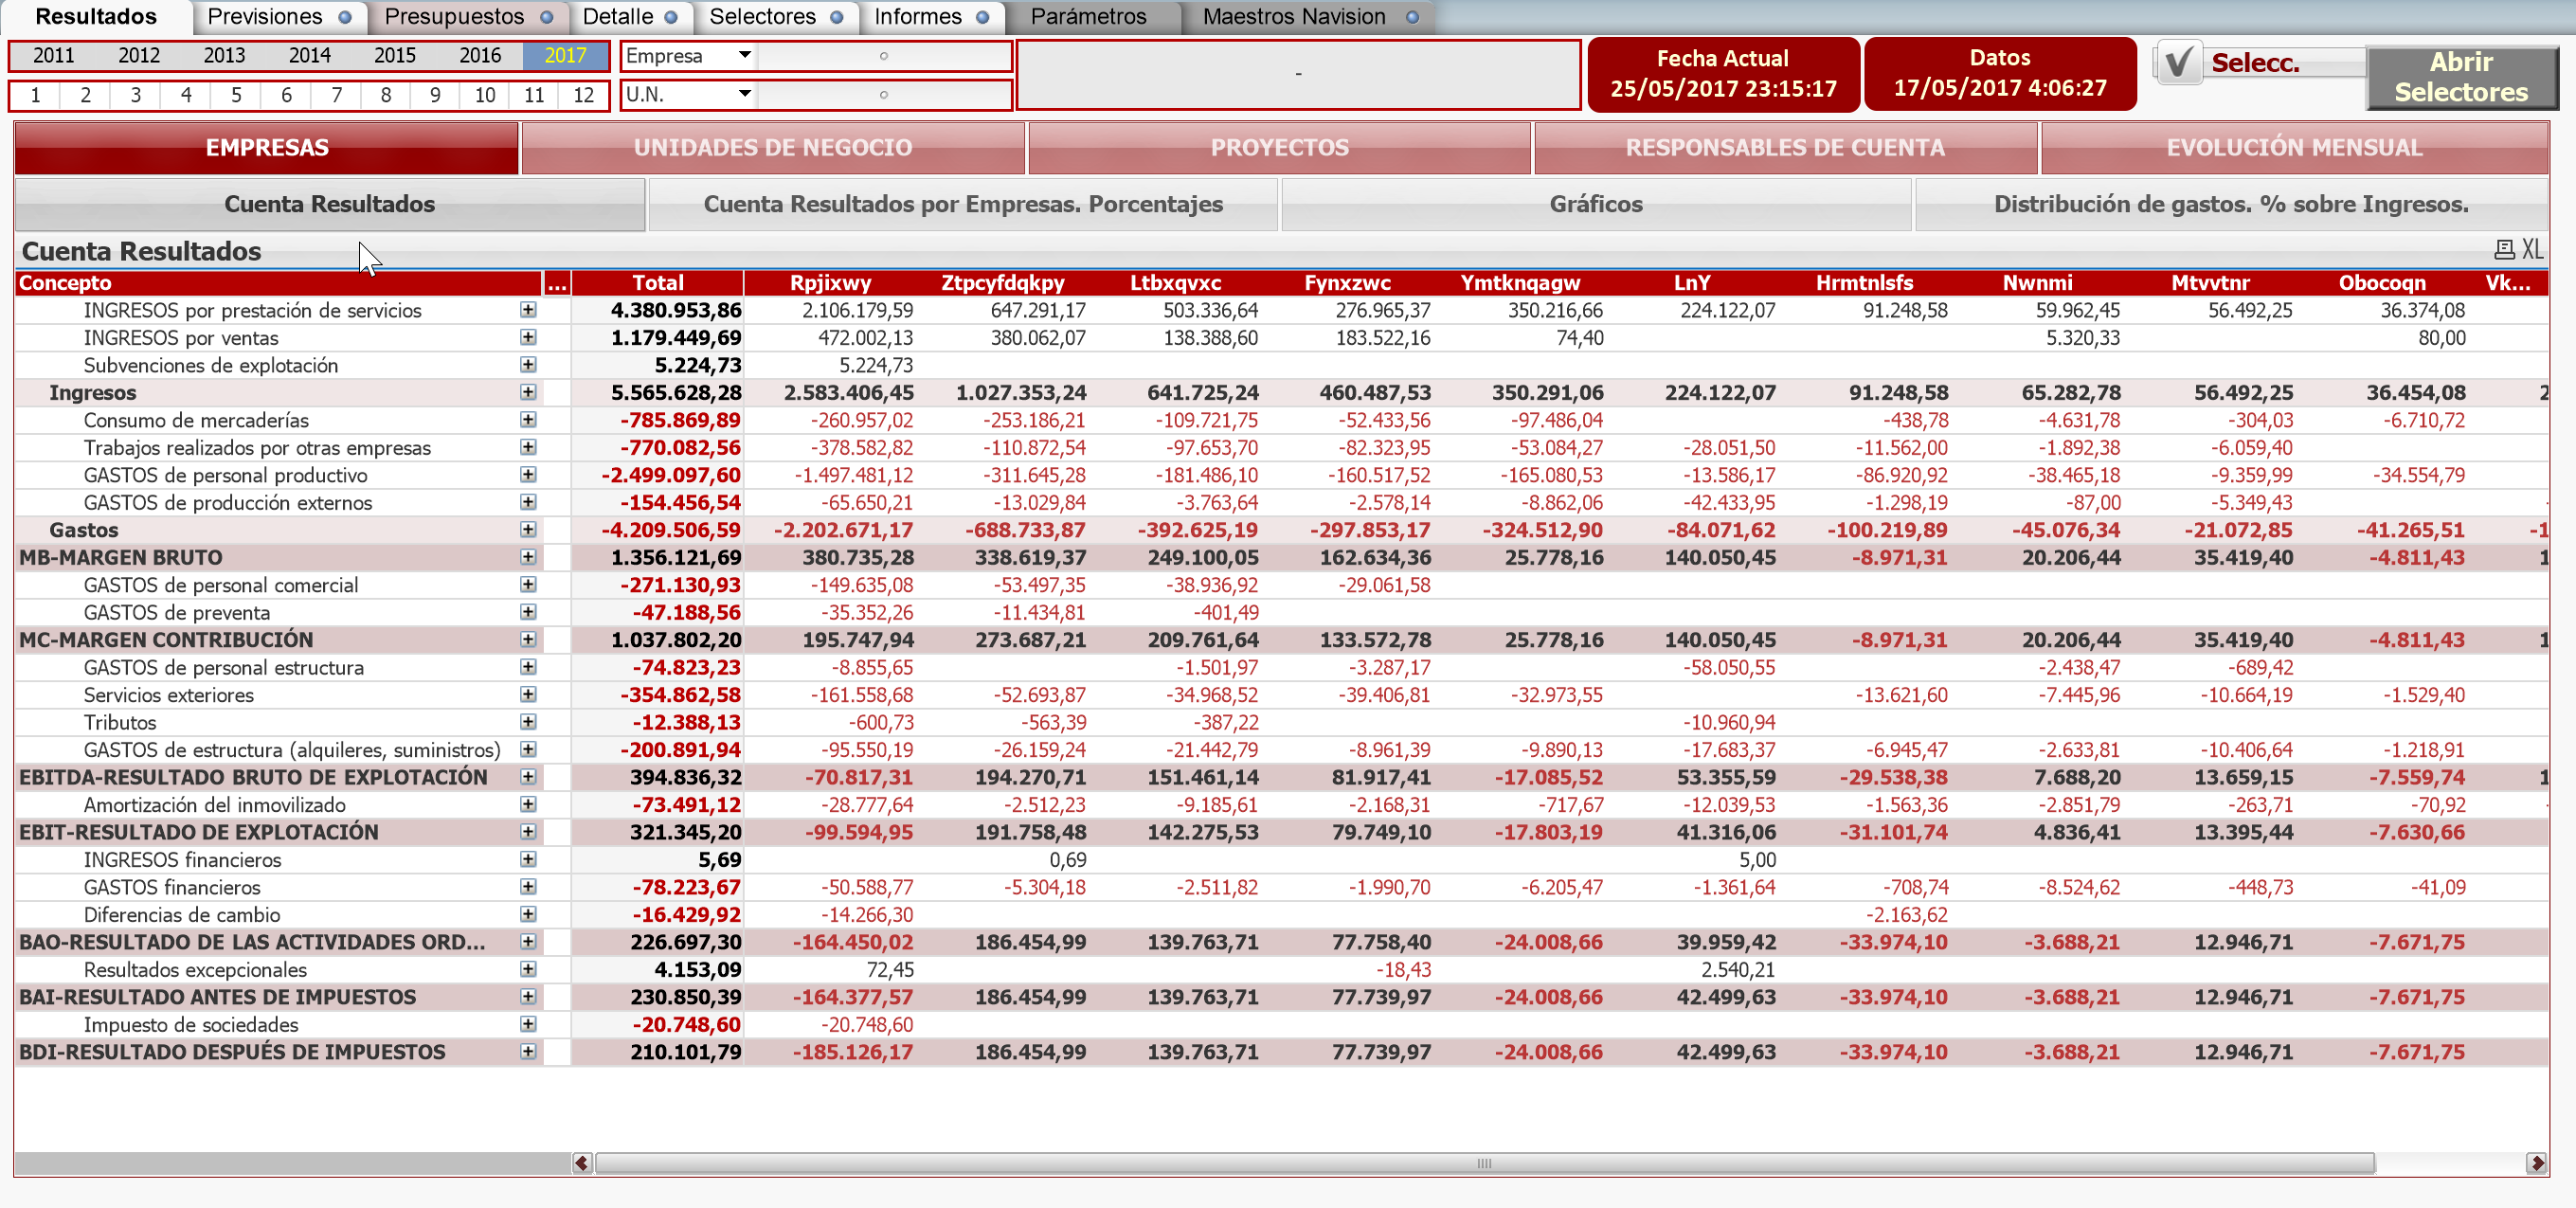2576x1208 pixels.
Task: Expand Amortización del inmovilizado row
Action: [528, 805]
